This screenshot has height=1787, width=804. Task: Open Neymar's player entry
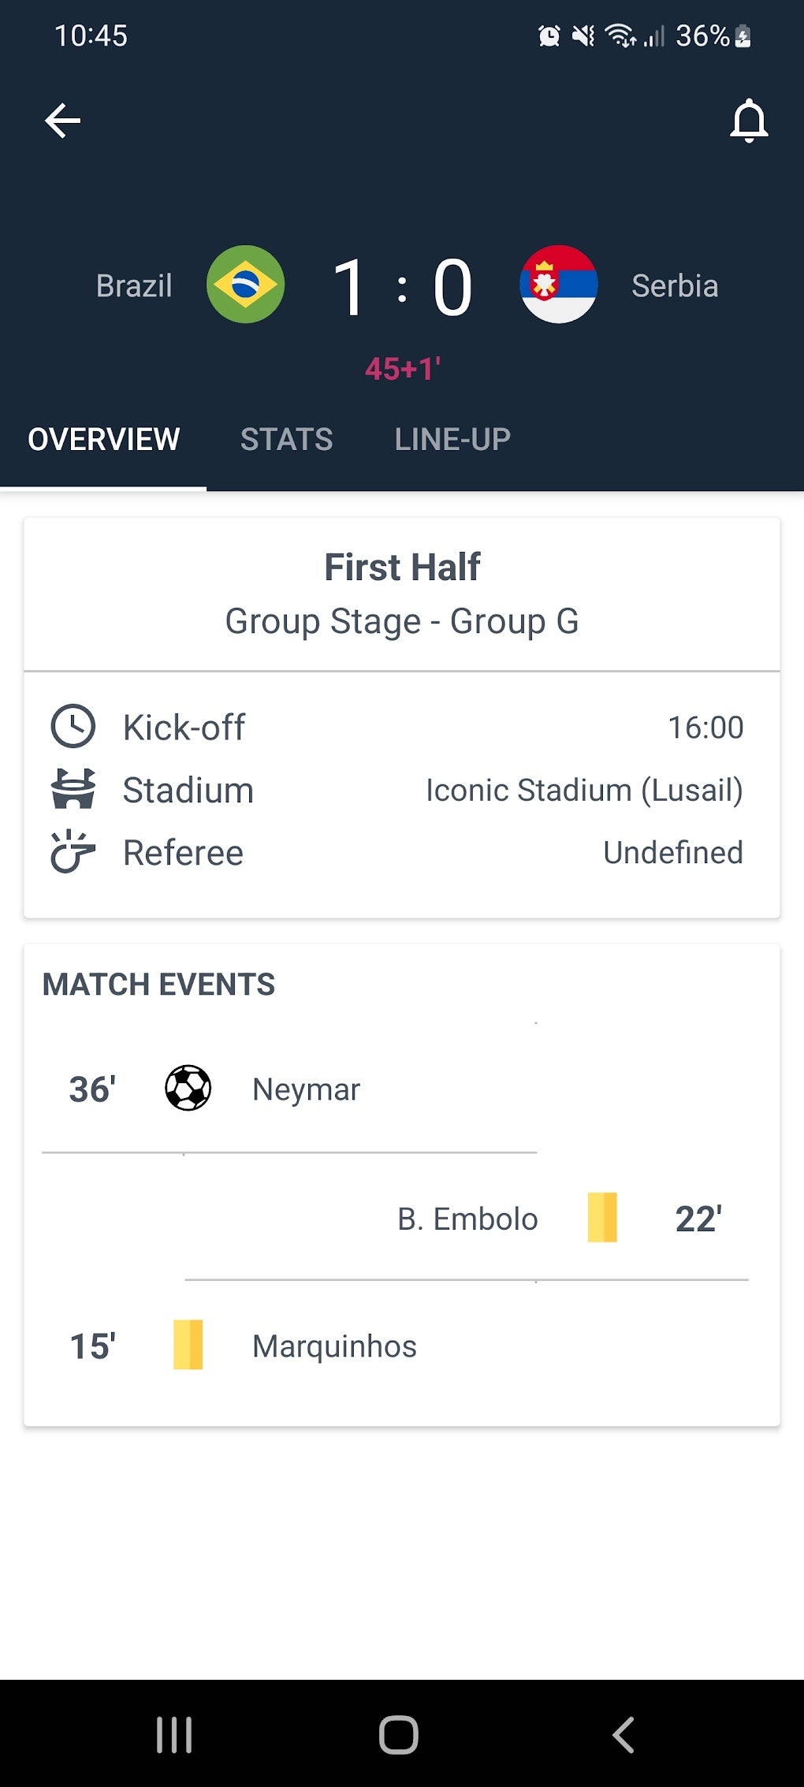pyautogui.click(x=306, y=1089)
